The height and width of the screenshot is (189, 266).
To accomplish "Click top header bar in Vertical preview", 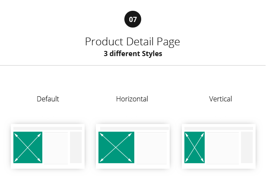I will [x=218, y=128].
